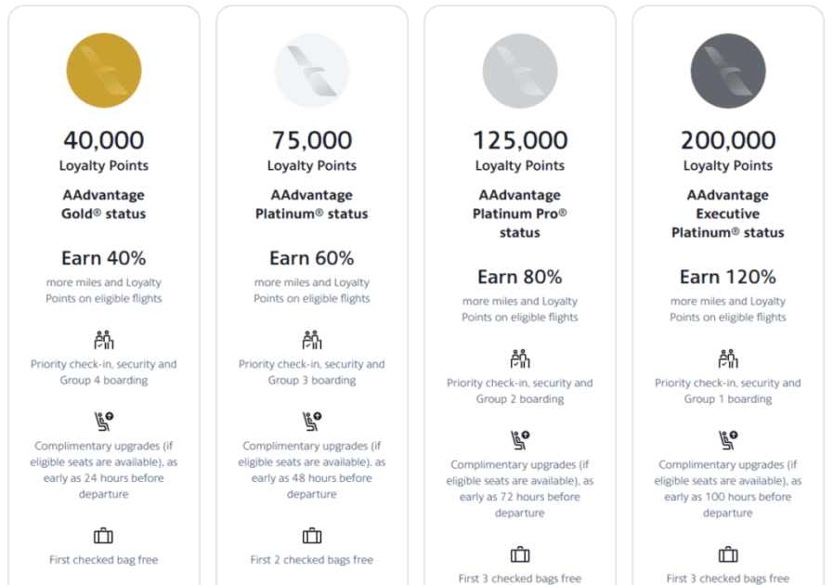The image size is (833, 585).
Task: Click the white AAdvantage Platinum badge
Action: (312, 71)
